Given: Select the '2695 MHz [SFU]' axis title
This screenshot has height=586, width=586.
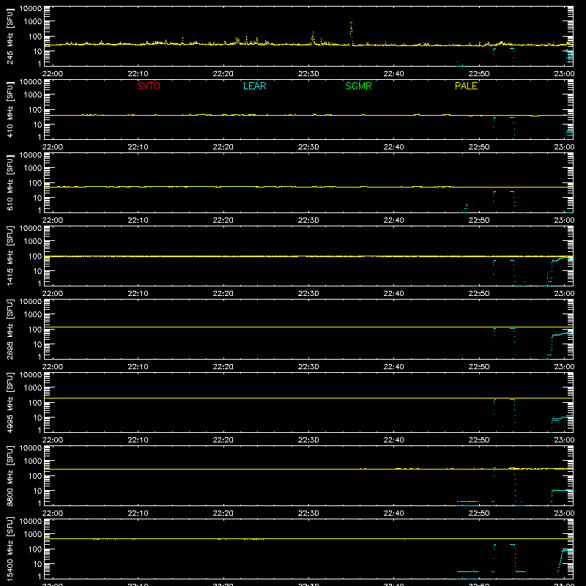Looking at the screenshot, I should [x=10, y=329].
